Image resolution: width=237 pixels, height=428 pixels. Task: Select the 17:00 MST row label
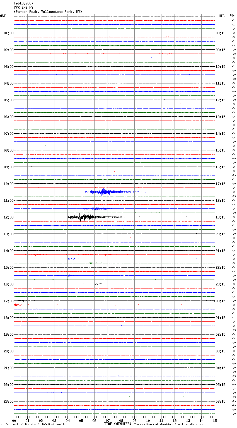pos(8,301)
